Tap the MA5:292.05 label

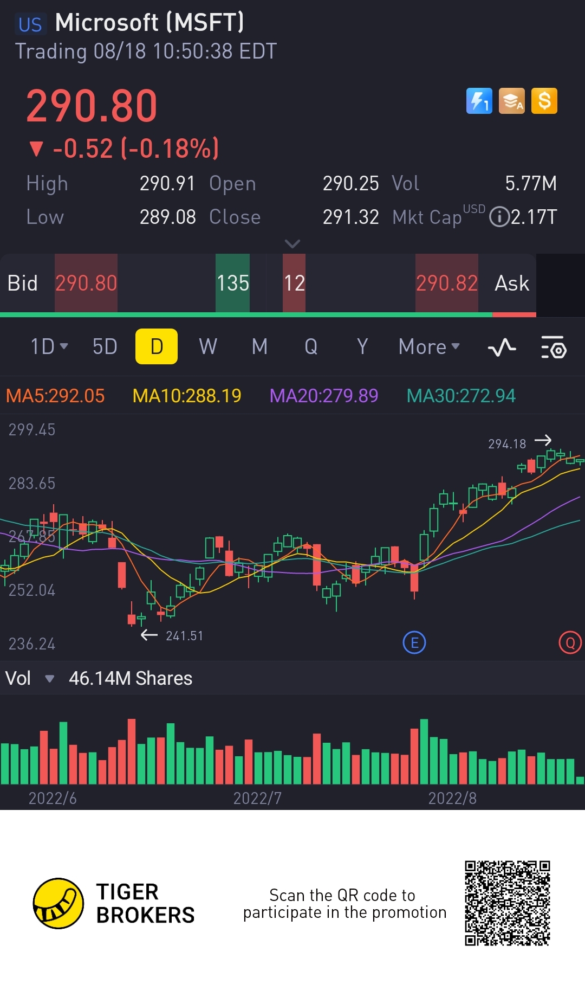click(x=55, y=396)
